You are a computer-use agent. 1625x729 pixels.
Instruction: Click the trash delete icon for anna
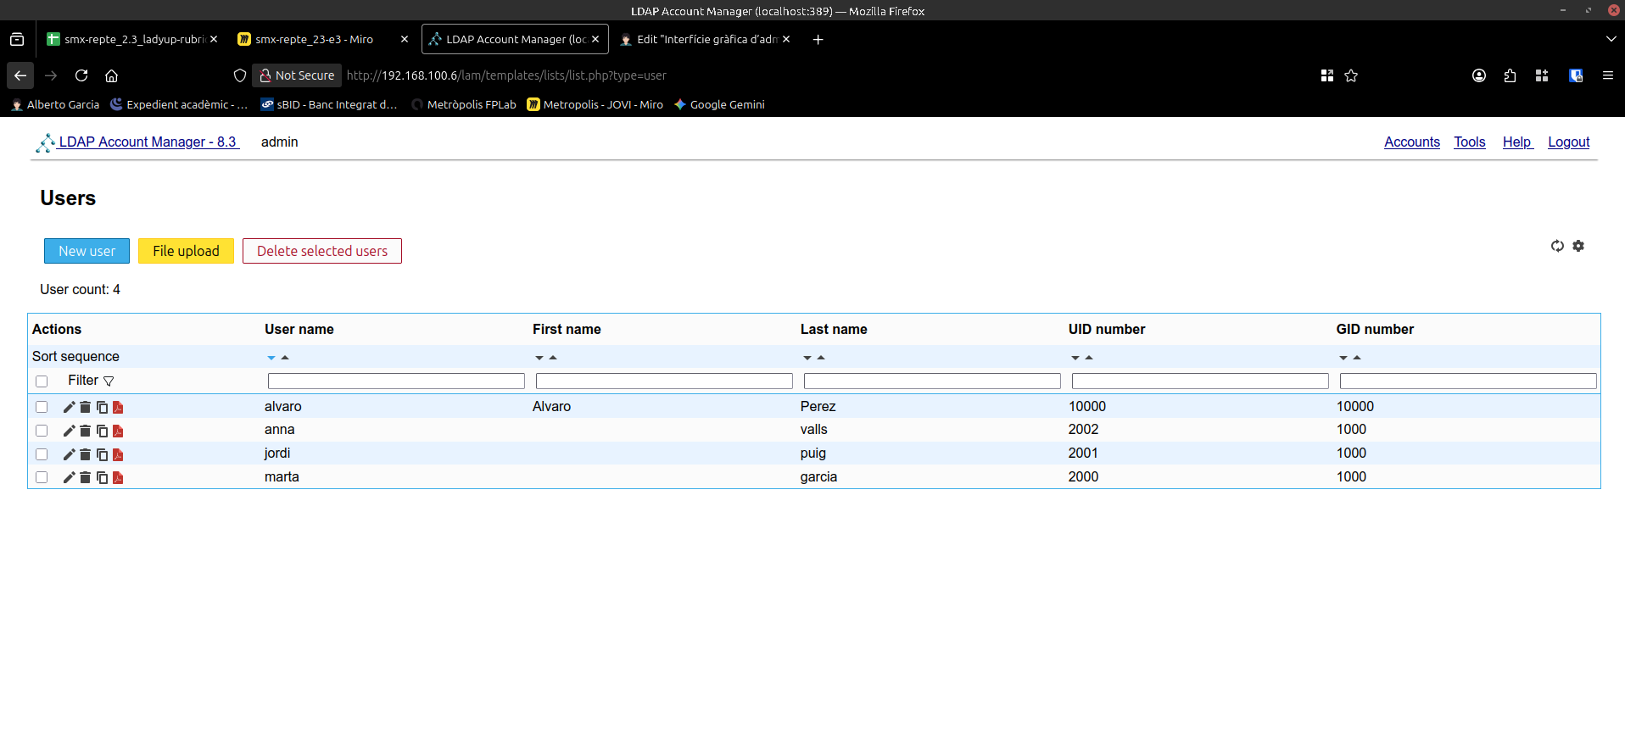[85, 431]
